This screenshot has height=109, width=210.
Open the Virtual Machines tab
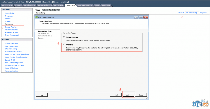30,5
